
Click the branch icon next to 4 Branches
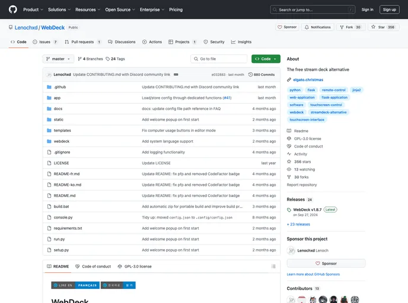coord(79,59)
